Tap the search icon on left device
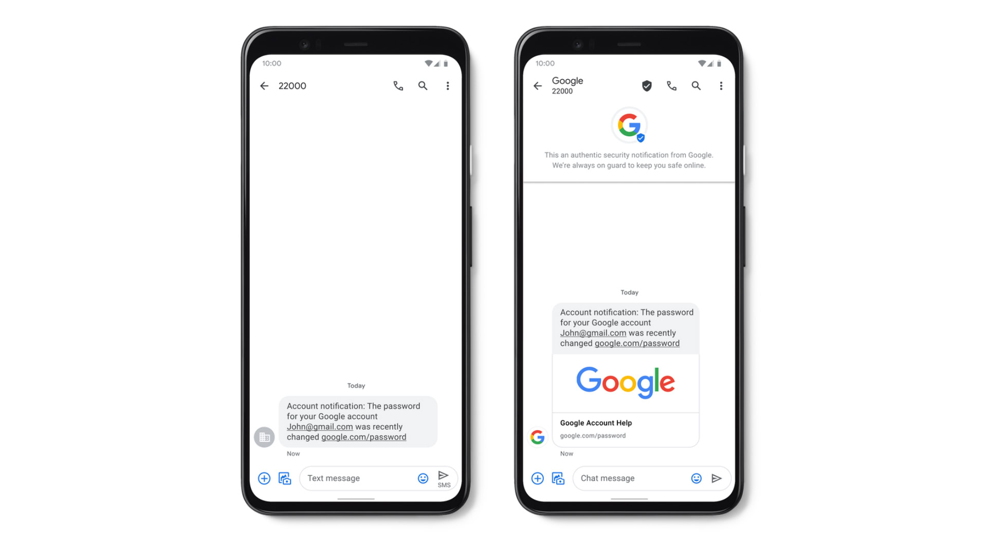 tap(423, 85)
